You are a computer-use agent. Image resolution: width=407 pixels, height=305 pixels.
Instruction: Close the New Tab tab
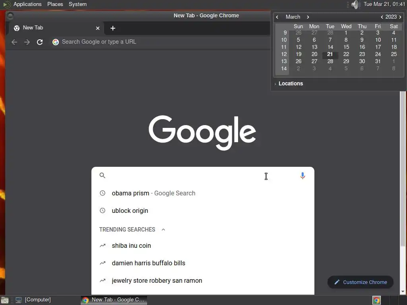tap(98, 28)
